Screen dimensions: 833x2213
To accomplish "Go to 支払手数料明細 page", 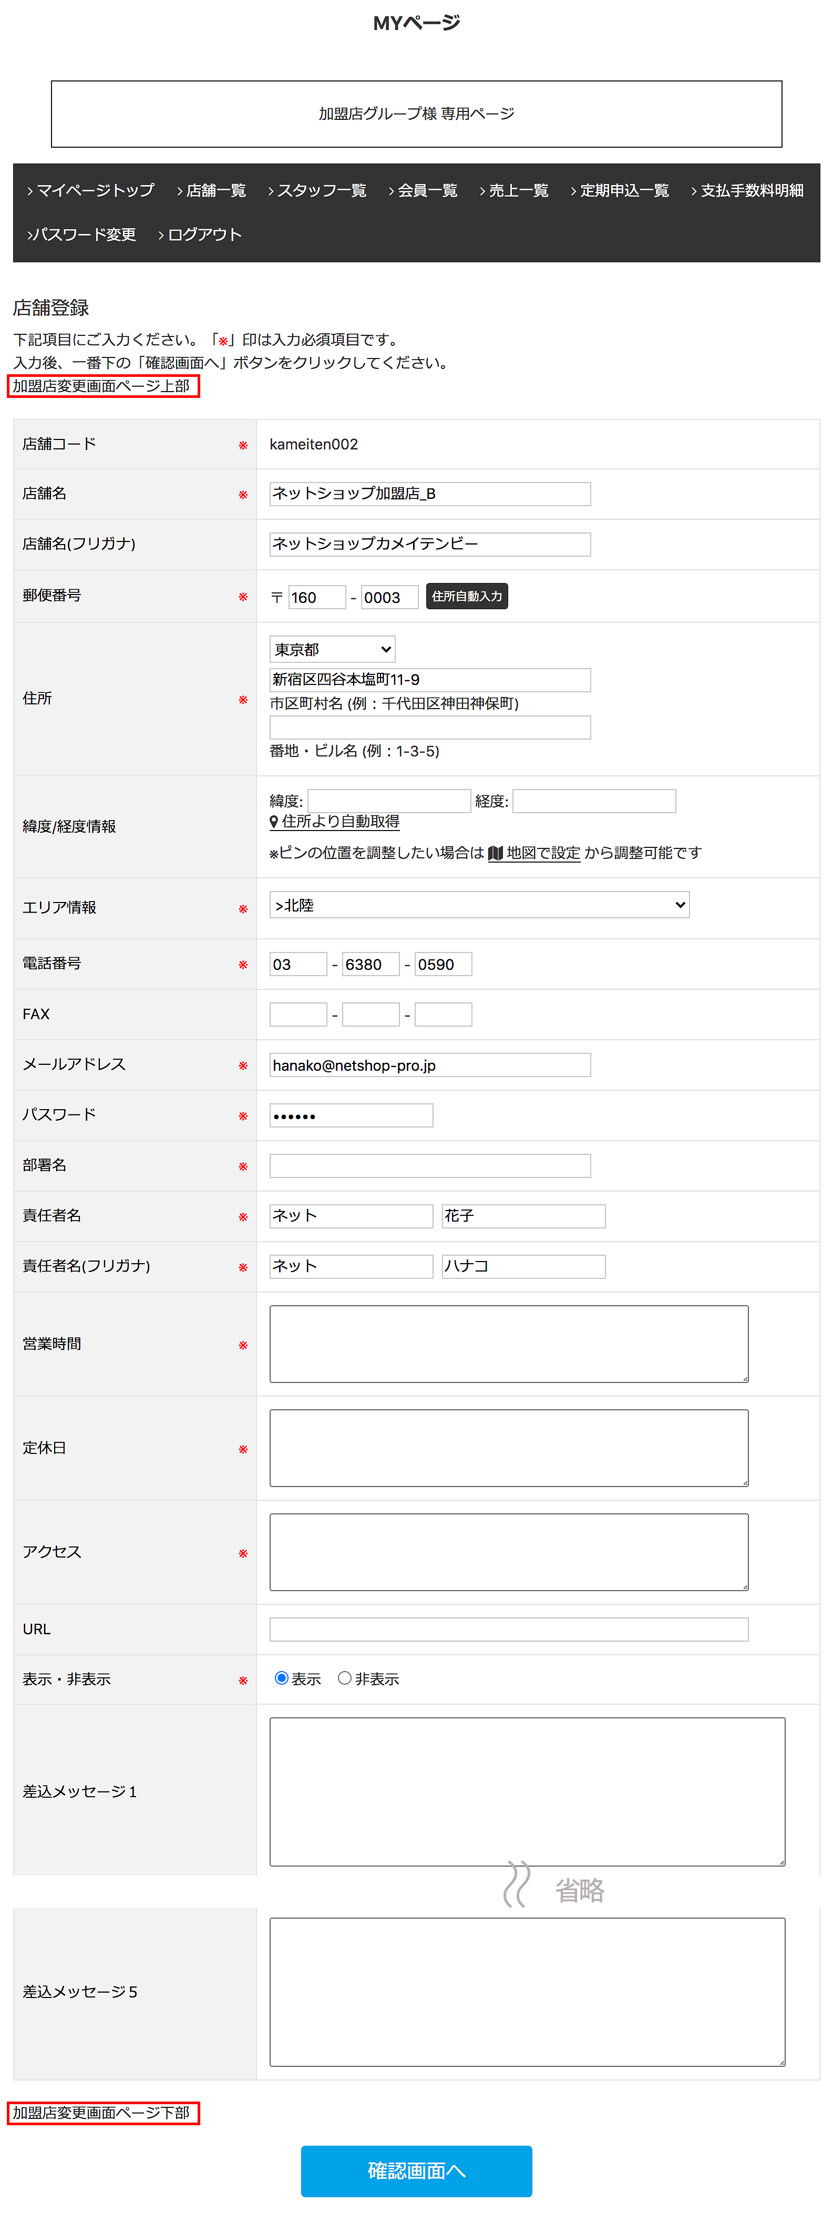I will point(748,190).
